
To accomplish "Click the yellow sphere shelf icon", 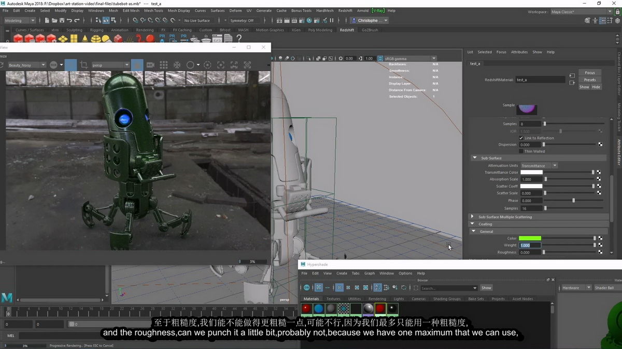I will coord(96,39).
